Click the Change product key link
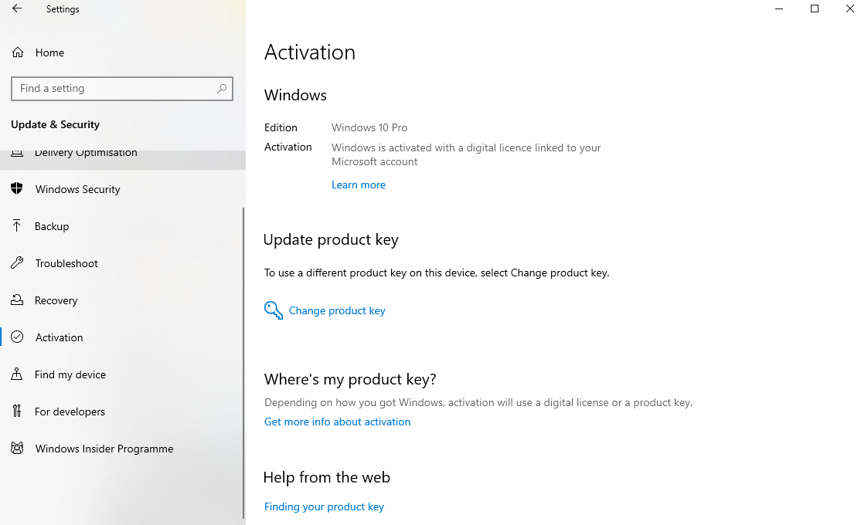861x525 pixels. (337, 310)
